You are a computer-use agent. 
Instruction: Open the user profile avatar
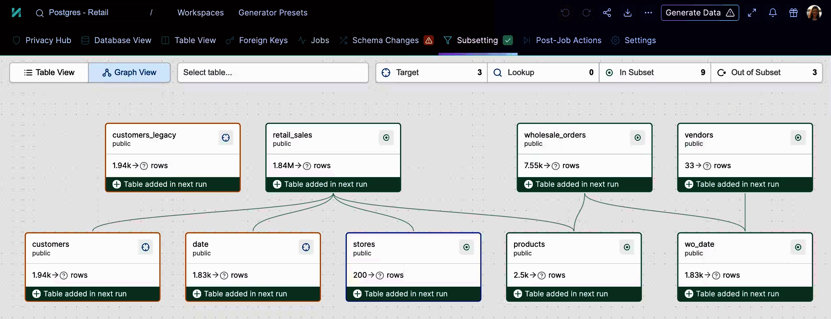814,13
